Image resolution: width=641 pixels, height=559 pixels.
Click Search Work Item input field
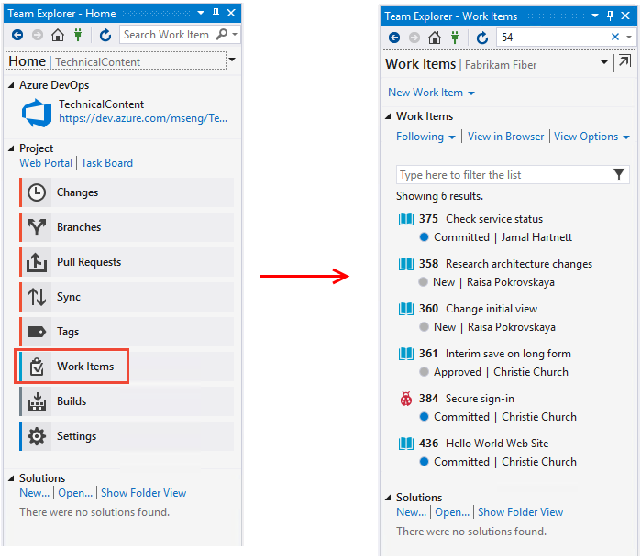[168, 35]
